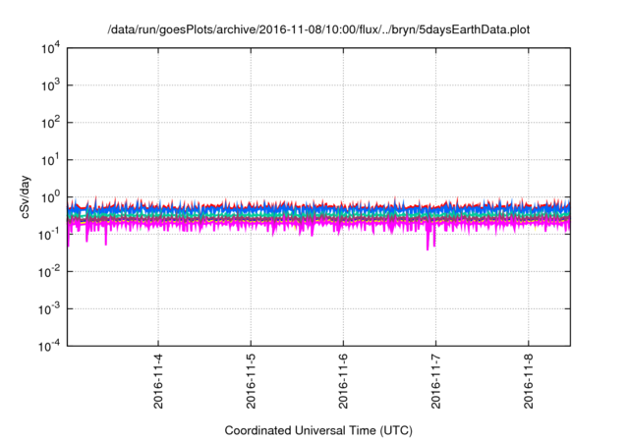The image size is (629, 440).
Task: Click the 10^-3 y-axis tick label
Action: tap(50, 309)
